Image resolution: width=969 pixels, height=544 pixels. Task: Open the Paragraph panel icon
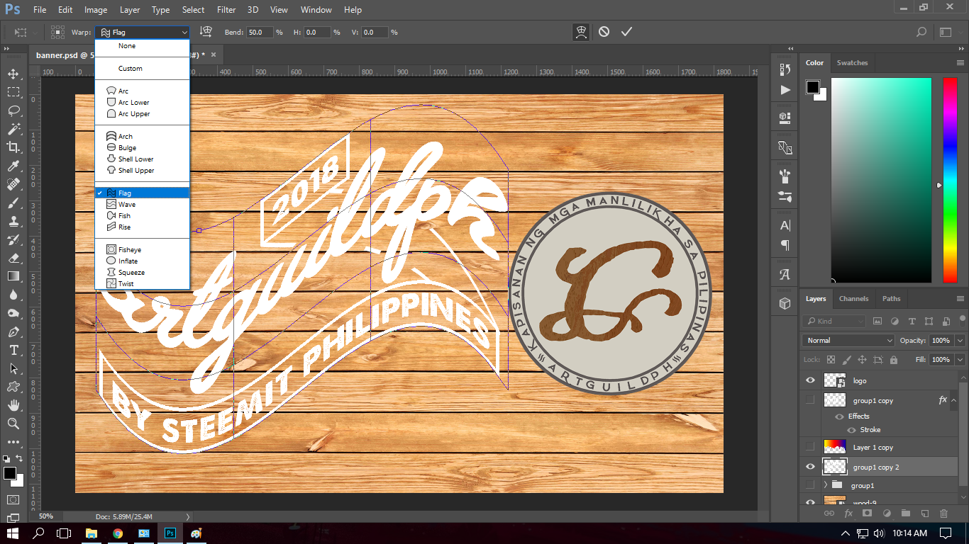pyautogui.click(x=785, y=246)
